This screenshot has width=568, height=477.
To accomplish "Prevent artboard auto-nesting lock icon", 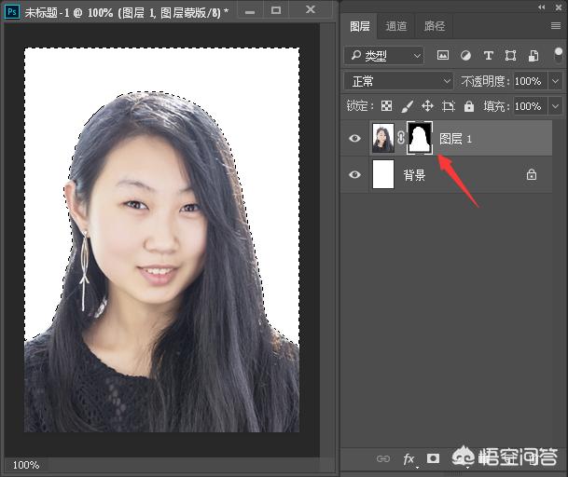I will point(448,106).
